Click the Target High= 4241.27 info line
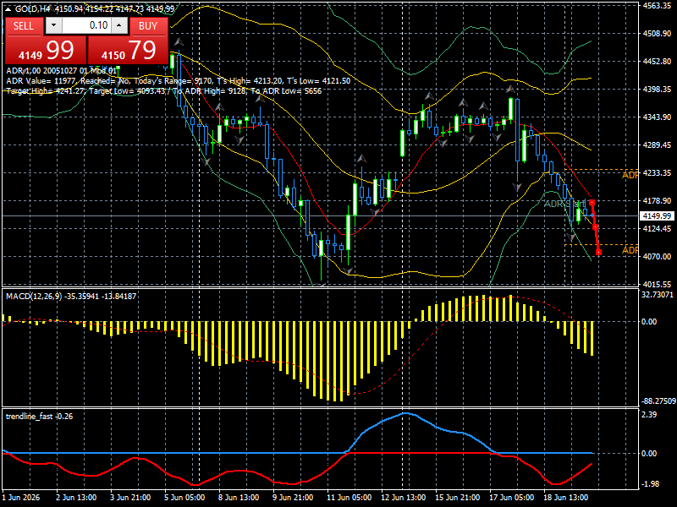 163,91
